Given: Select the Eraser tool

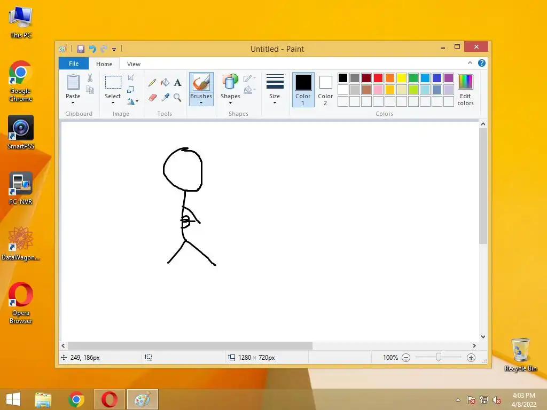Looking at the screenshot, I should (152, 98).
